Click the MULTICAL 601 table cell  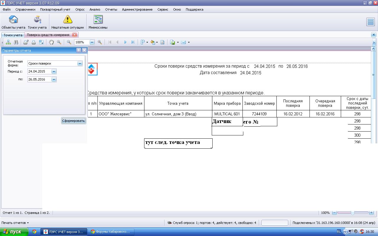227,114
